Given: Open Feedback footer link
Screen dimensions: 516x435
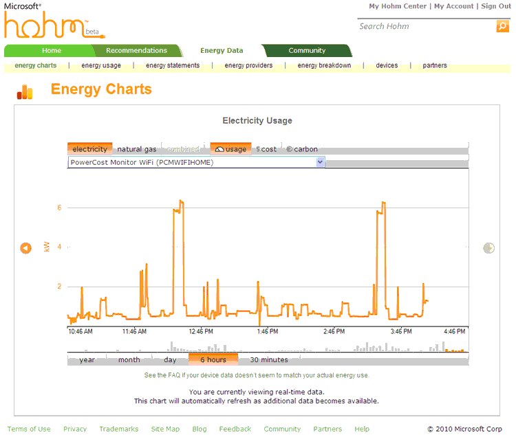Looking at the screenshot, I should (x=235, y=429).
